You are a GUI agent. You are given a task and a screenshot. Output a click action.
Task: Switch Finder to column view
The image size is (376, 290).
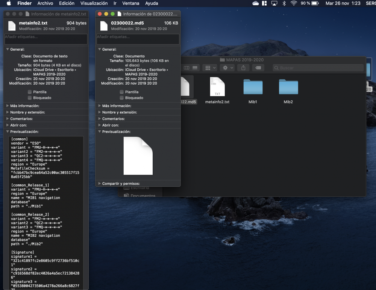[x=186, y=68]
